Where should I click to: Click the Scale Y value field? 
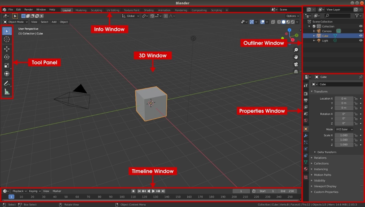click(x=344, y=140)
